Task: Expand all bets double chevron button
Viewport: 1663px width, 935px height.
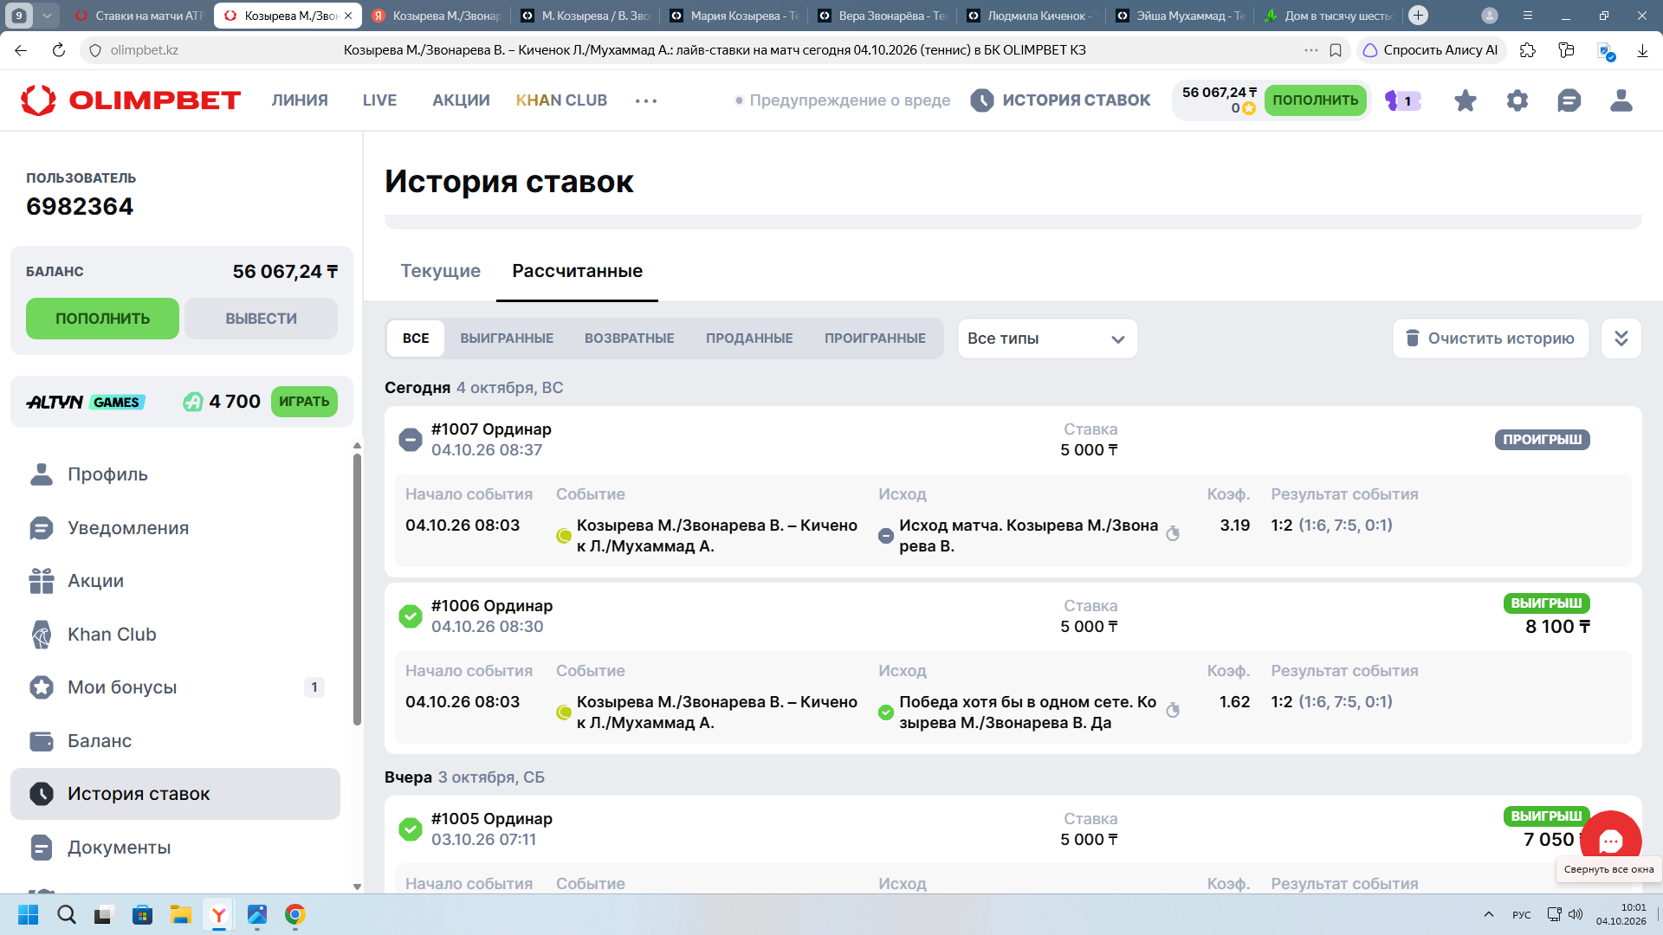Action: [x=1621, y=339]
